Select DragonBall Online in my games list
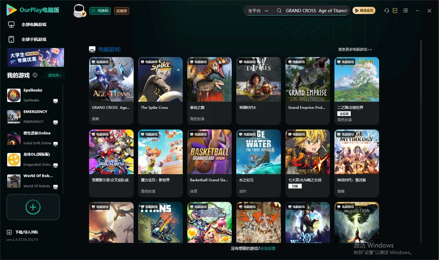The height and width of the screenshot is (260, 439). tap(33, 159)
